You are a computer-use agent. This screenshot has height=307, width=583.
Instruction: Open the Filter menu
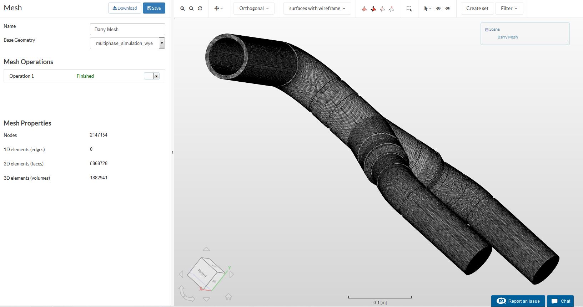509,9
